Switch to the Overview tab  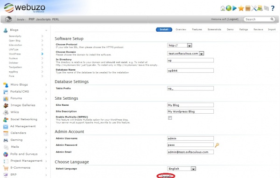click(181, 29)
